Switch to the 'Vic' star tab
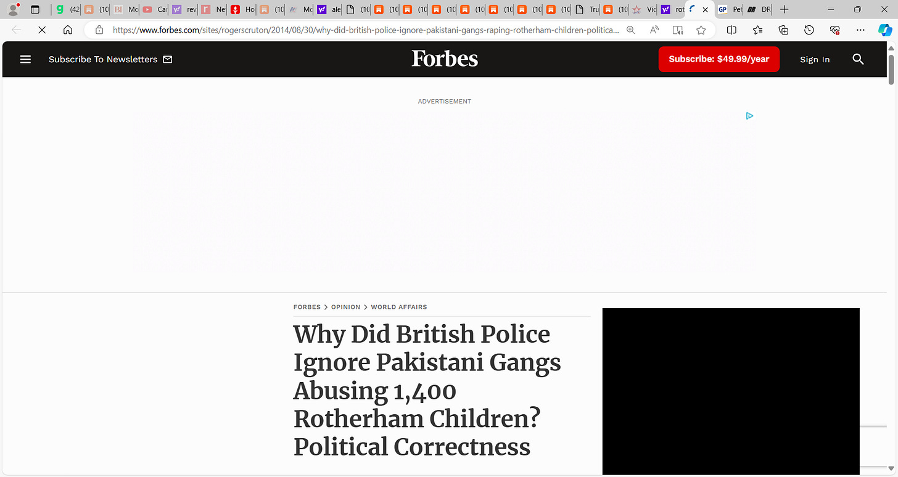The width and height of the screenshot is (898, 477). pos(644,9)
